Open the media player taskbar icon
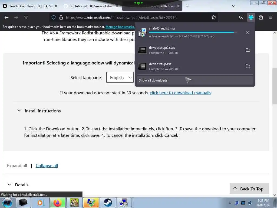Screen dimensions: 277x208 point(40,203)
